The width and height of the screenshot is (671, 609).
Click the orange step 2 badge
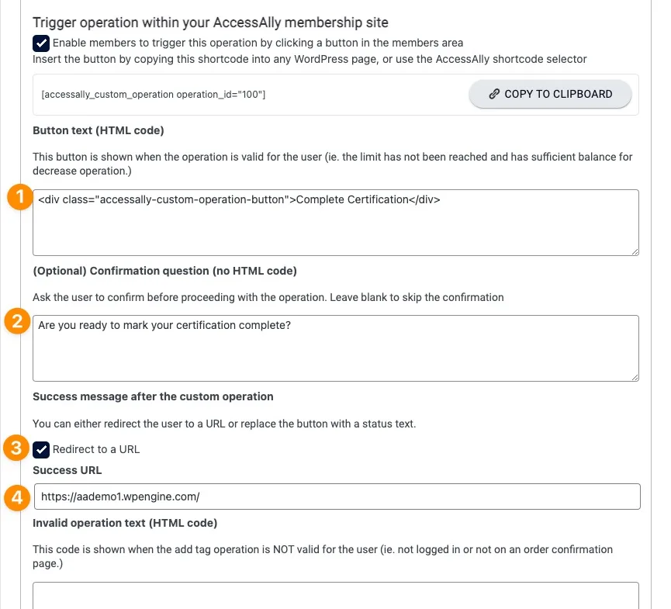18,321
